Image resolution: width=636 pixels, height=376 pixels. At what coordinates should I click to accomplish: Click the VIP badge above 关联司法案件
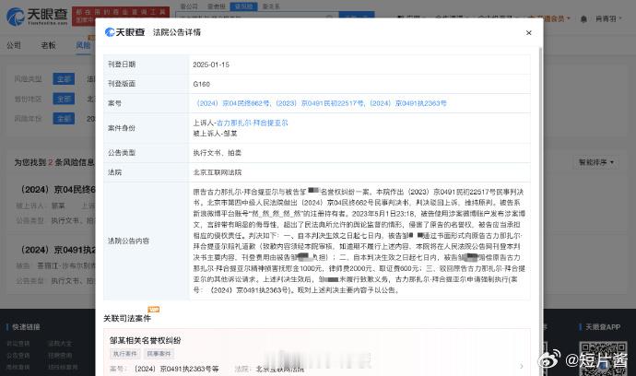[154, 310]
